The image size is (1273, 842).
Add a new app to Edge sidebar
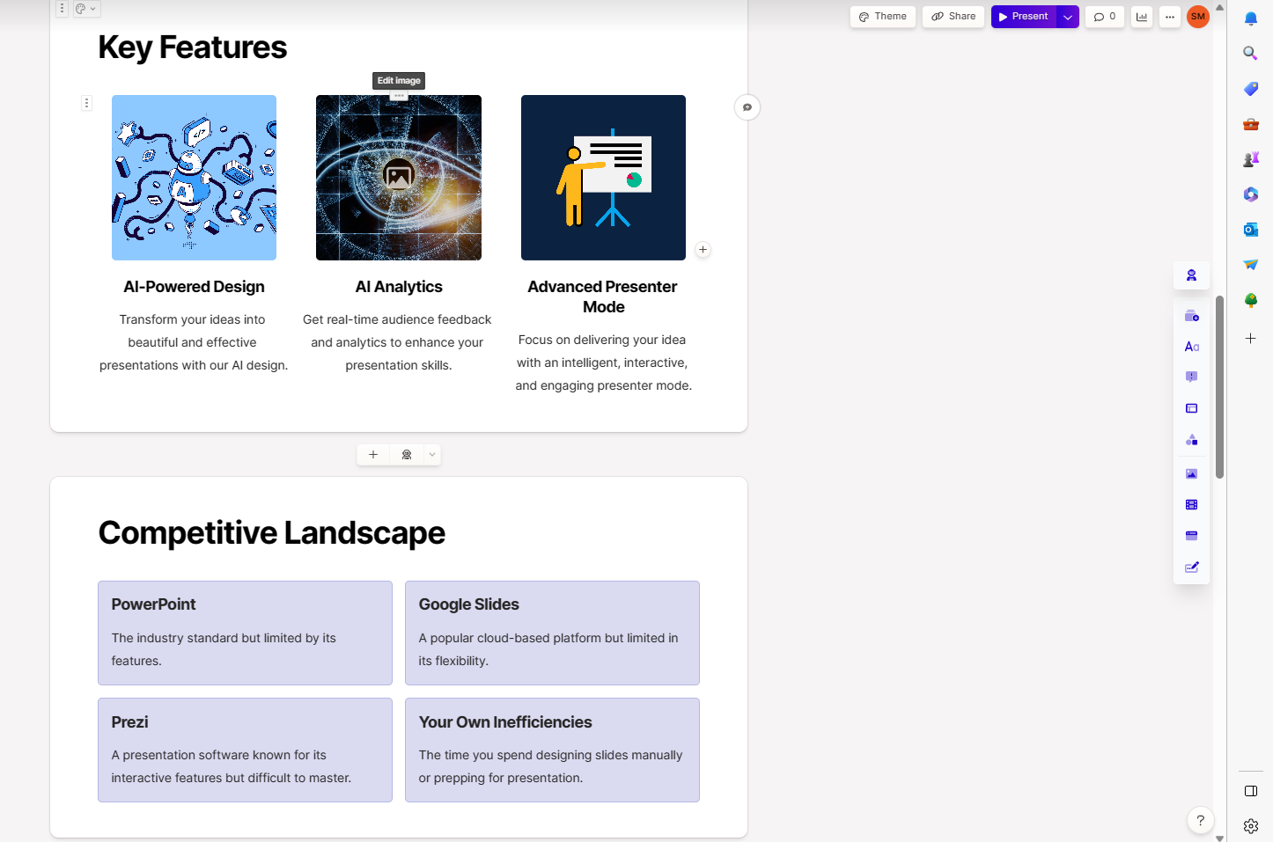click(1250, 339)
